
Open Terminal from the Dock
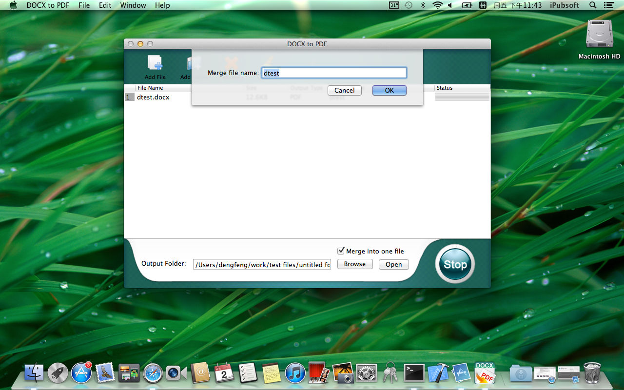coord(414,373)
